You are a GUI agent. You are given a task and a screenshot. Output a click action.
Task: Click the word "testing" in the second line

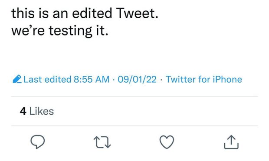tap(71, 31)
